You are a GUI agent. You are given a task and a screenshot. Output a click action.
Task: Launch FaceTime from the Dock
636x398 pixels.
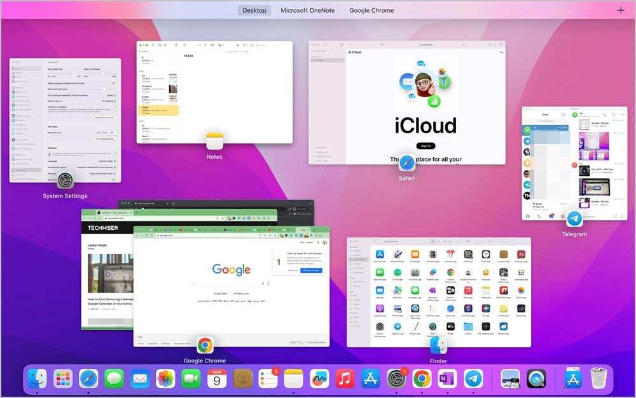click(191, 379)
